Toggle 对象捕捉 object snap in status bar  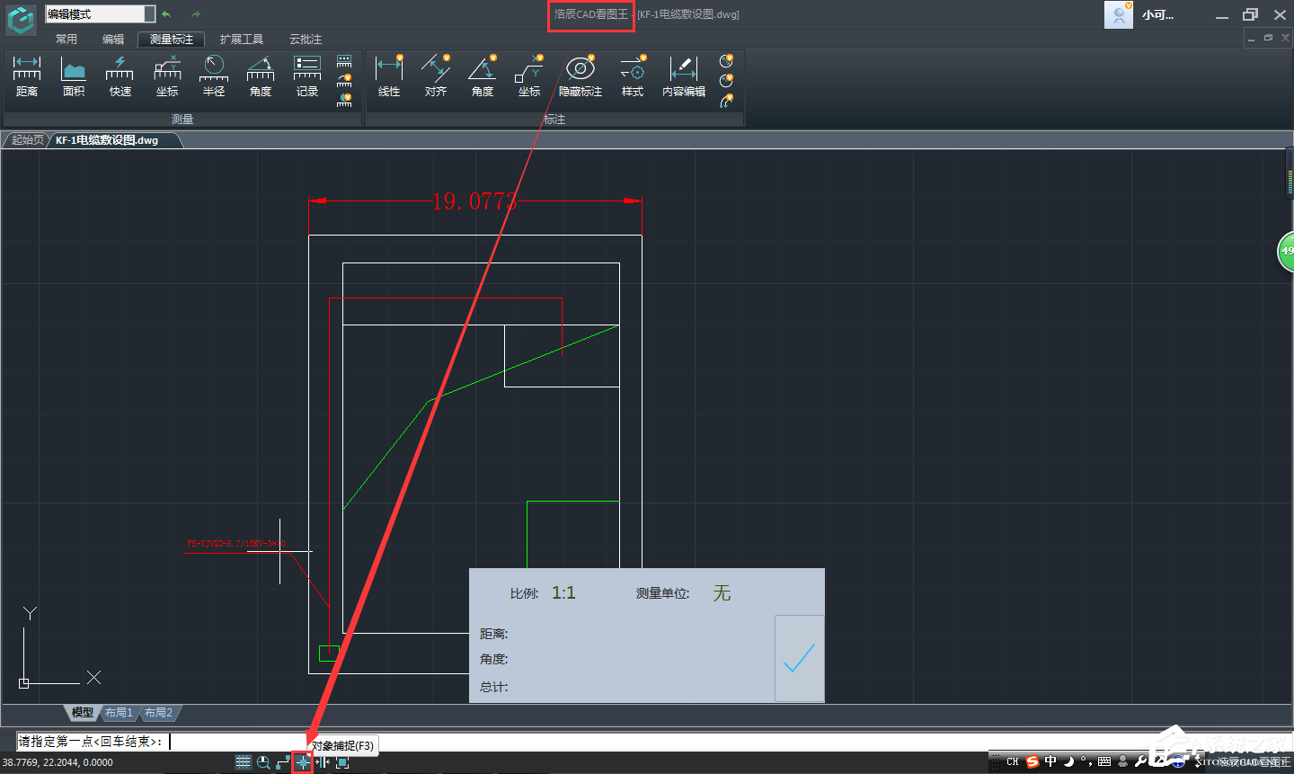303,762
